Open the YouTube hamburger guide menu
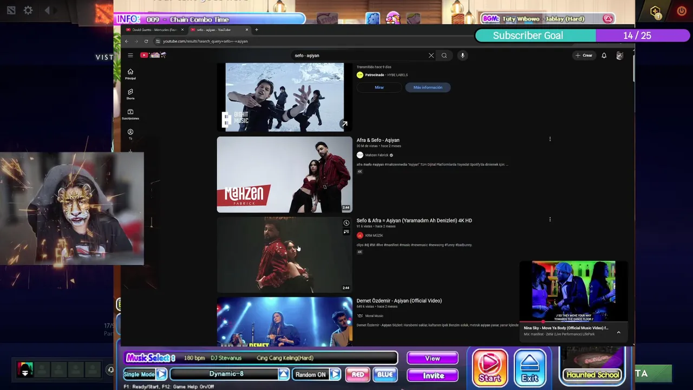693x390 pixels. coord(130,55)
